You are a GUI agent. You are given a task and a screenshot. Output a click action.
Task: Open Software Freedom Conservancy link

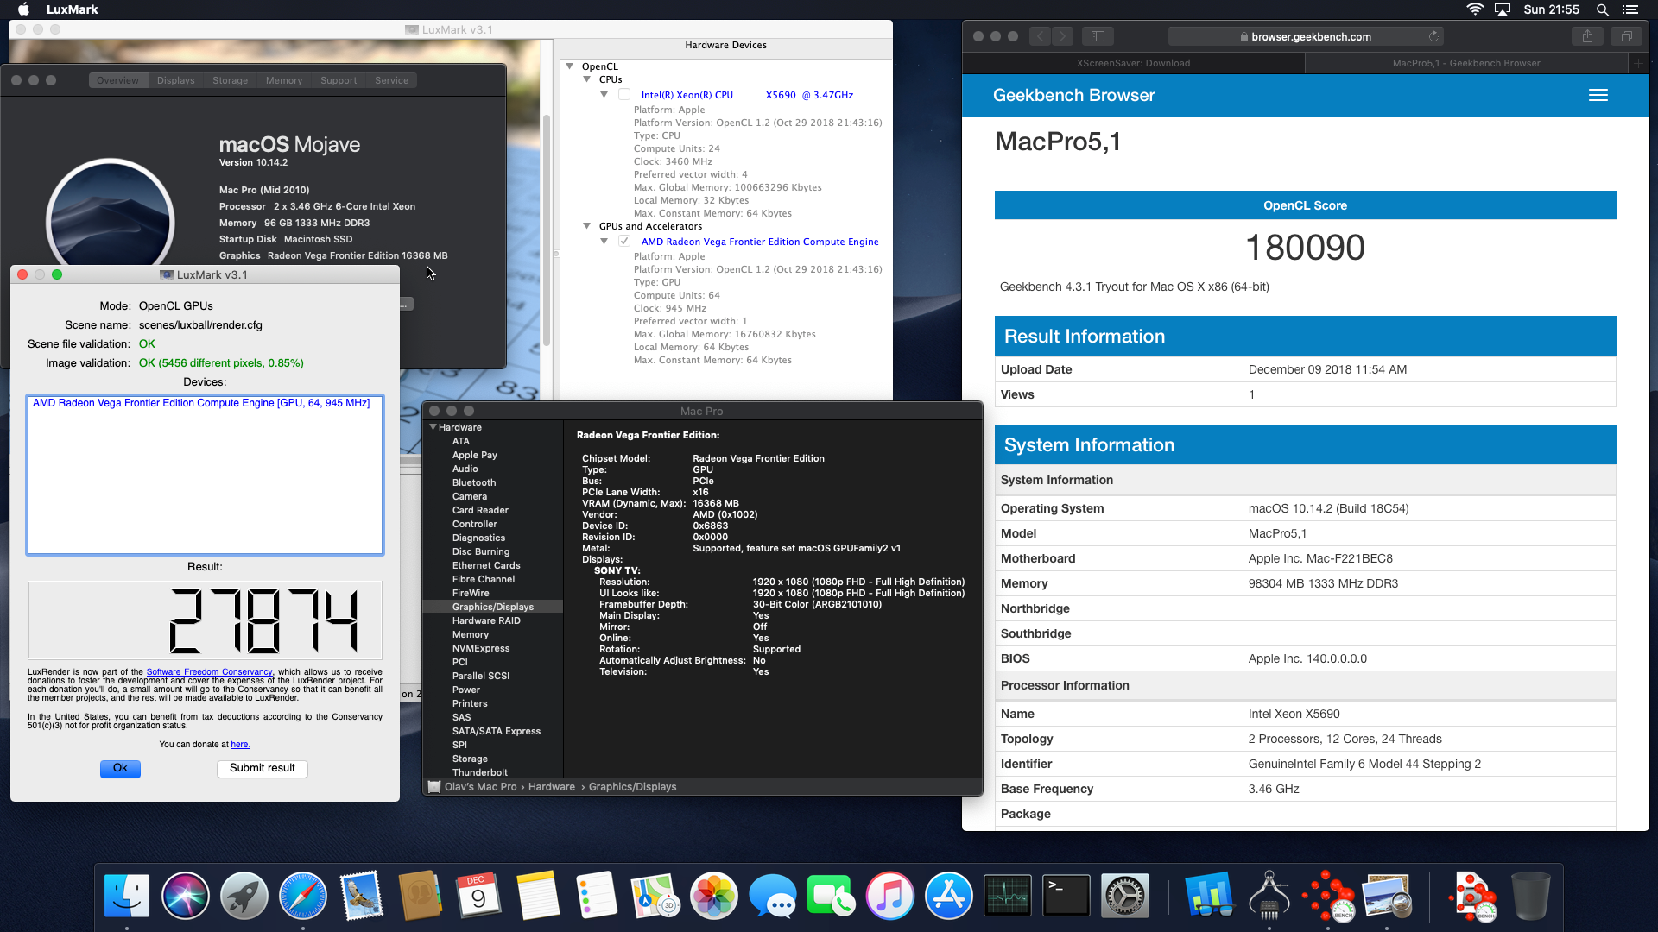pyautogui.click(x=209, y=671)
